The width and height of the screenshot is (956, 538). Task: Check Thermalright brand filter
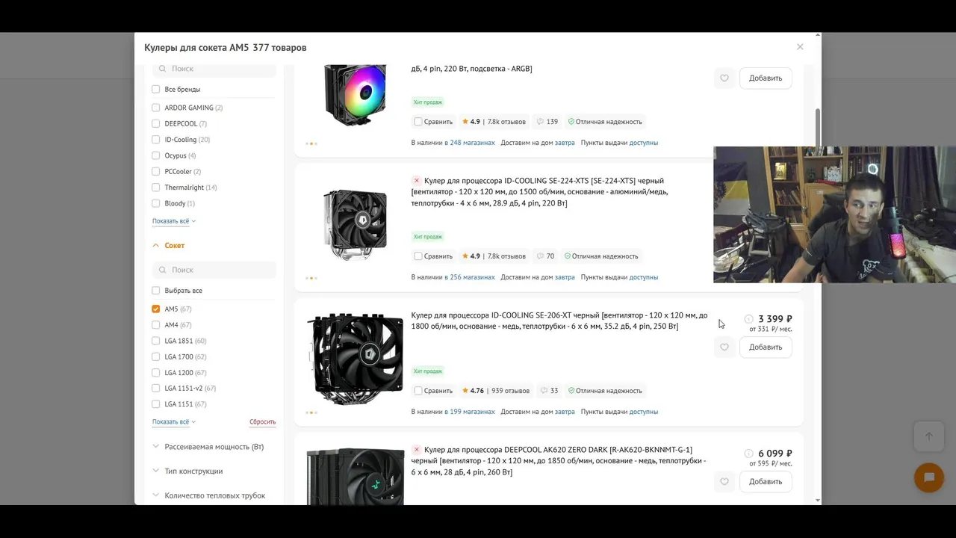tap(156, 187)
